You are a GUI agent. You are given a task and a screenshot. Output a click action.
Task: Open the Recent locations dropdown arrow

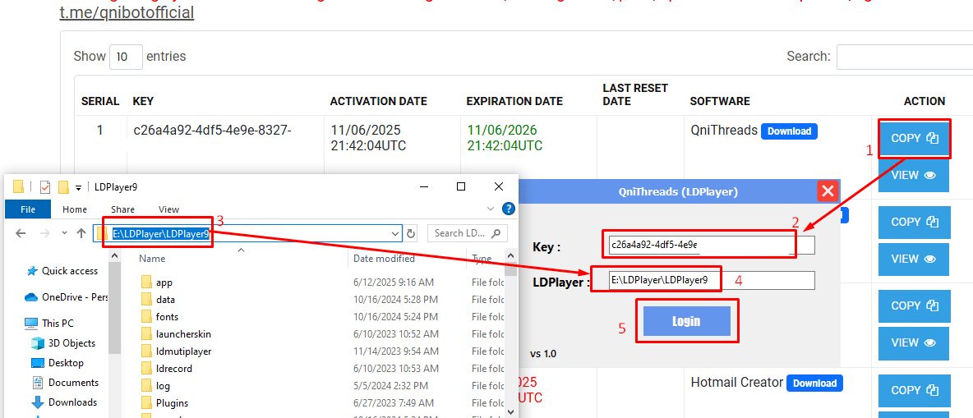click(65, 233)
